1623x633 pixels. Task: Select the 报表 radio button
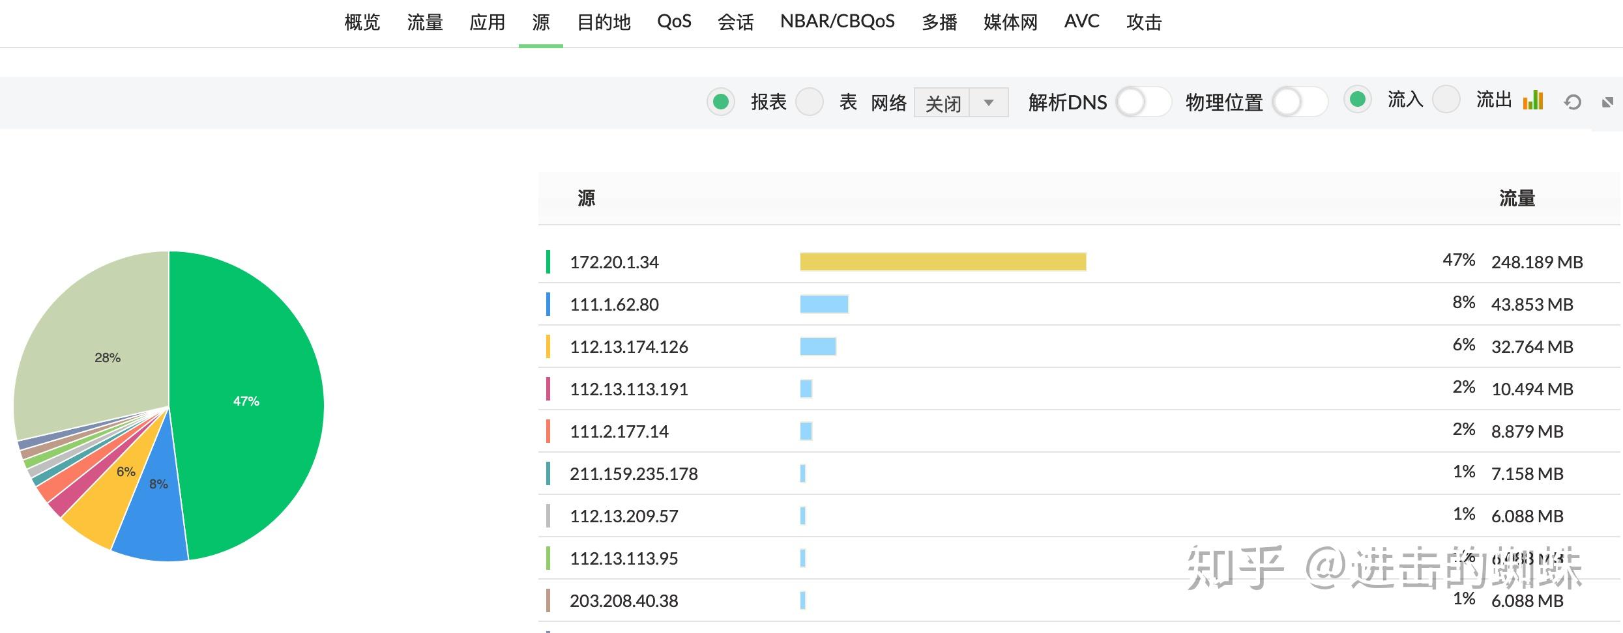[x=721, y=102]
